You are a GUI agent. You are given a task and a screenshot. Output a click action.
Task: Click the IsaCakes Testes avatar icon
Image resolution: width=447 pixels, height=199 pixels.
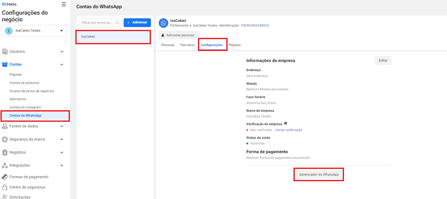pyautogui.click(x=9, y=31)
